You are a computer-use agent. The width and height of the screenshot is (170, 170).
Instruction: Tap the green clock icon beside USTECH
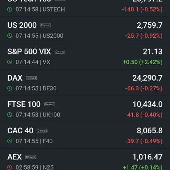click(x=10, y=9)
